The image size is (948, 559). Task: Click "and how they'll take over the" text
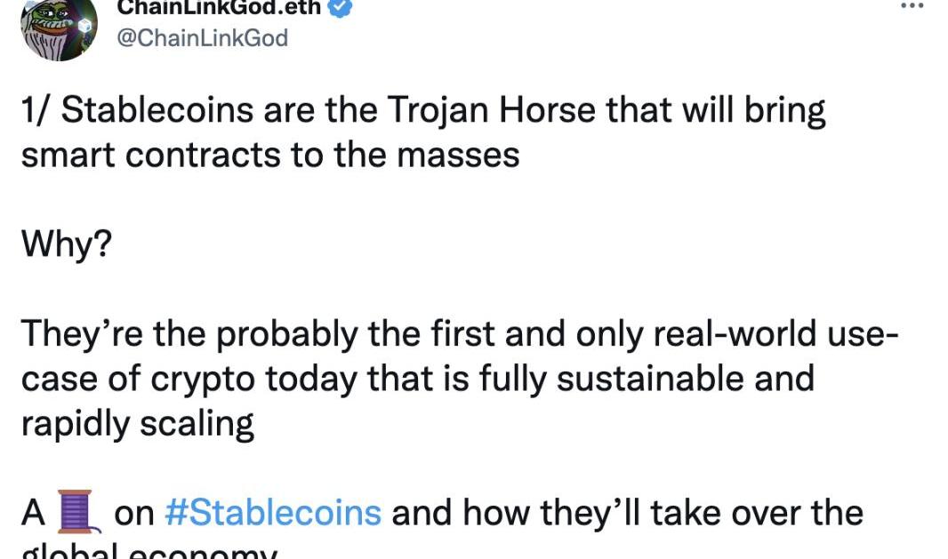(628, 513)
